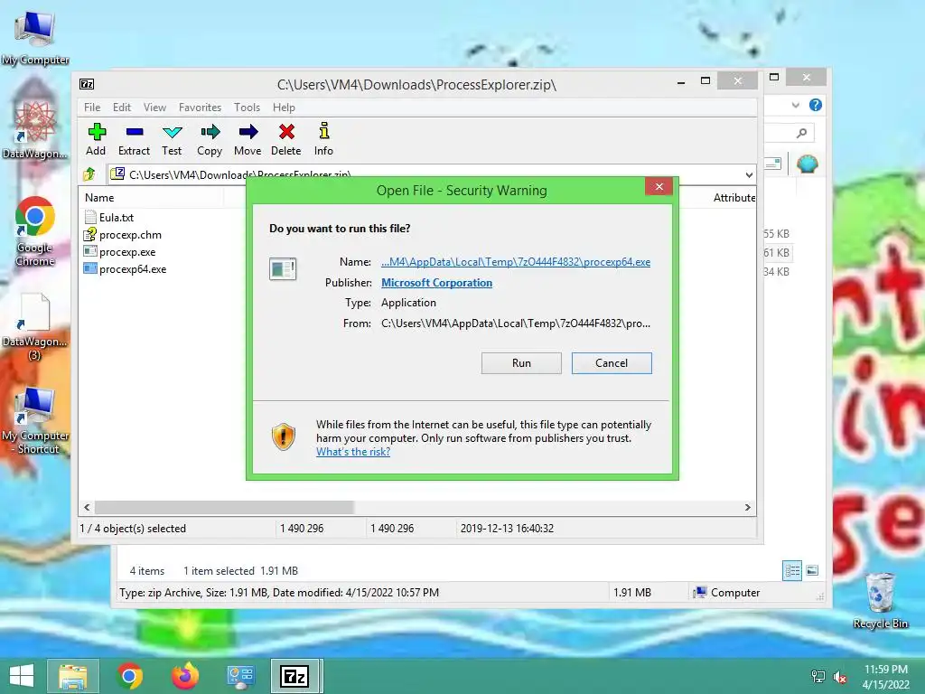Click the Explorer search magnifier icon
The height and width of the screenshot is (694, 925).
801,133
